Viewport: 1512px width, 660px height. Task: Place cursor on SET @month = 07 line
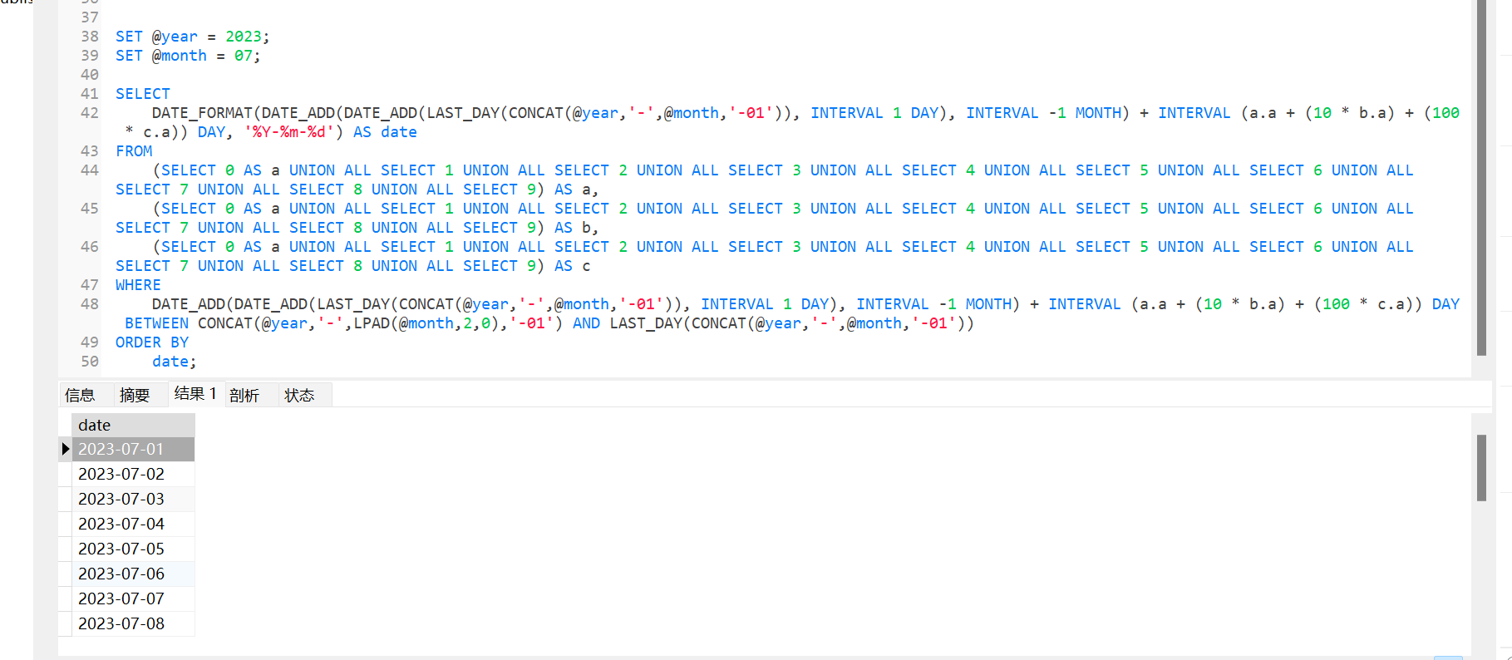click(x=188, y=56)
